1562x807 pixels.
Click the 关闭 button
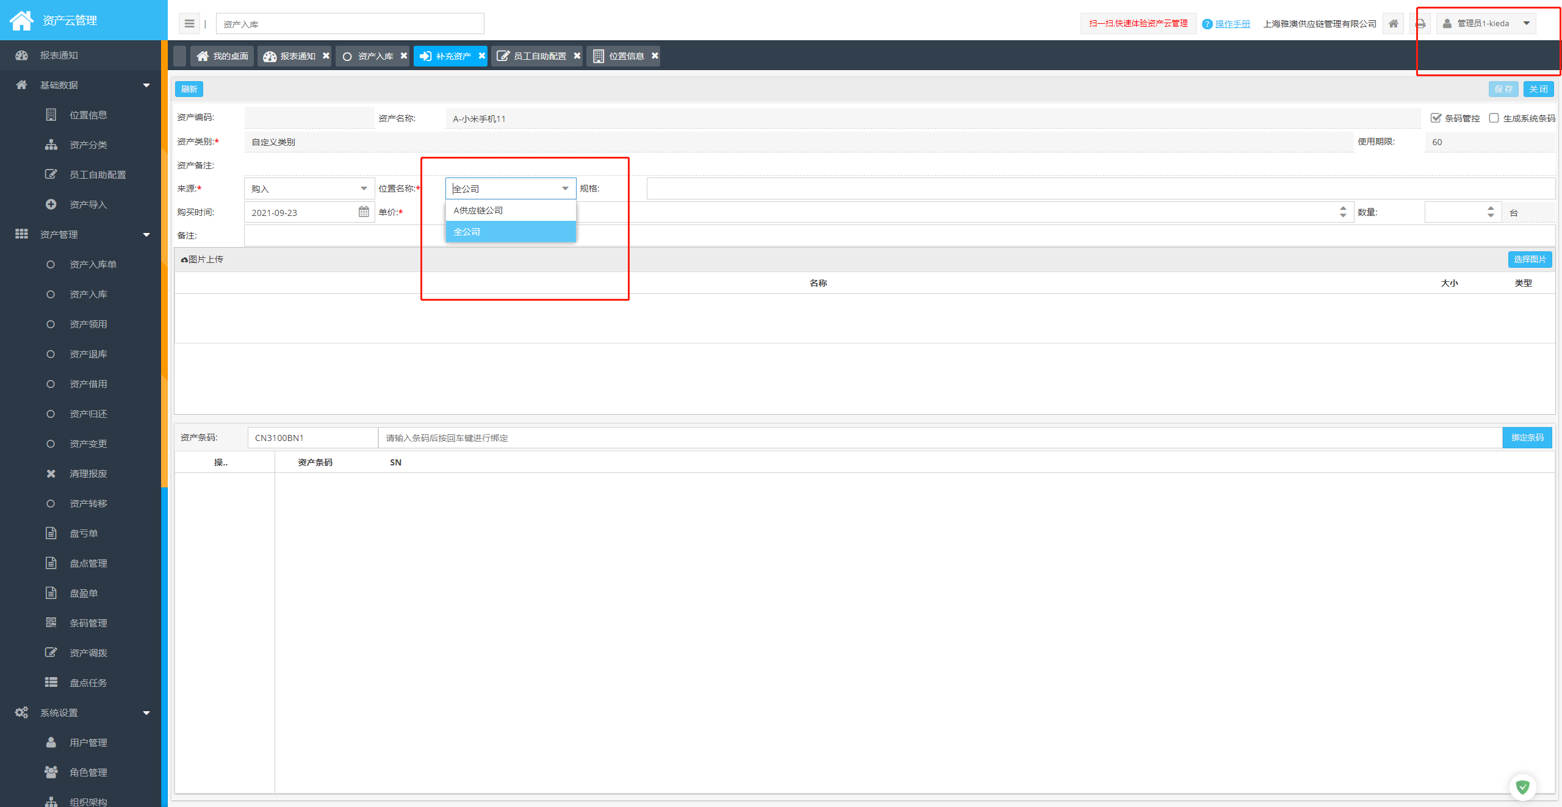(1538, 89)
